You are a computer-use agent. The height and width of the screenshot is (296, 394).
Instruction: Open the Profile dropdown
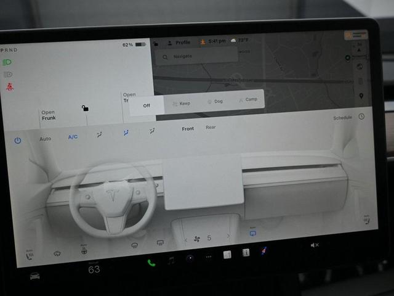point(179,43)
